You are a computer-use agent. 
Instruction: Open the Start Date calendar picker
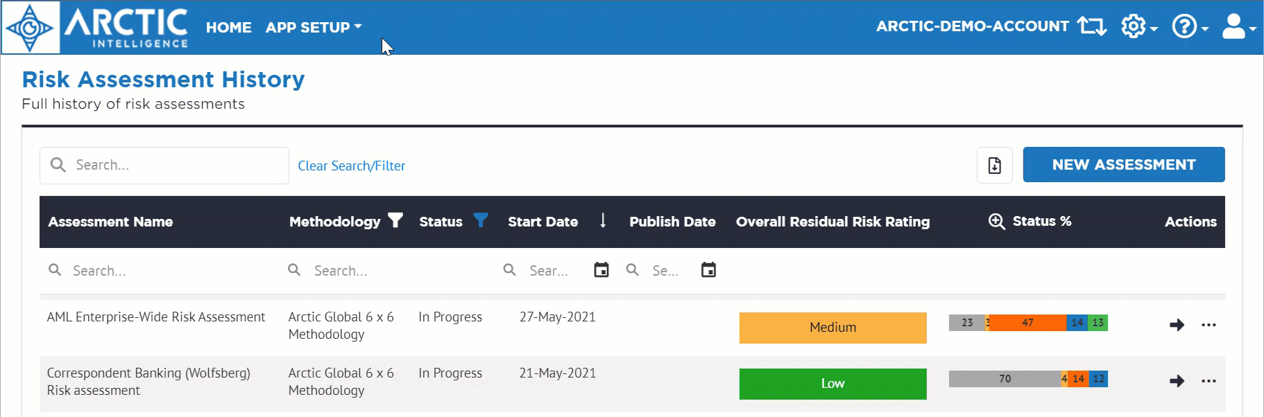601,270
